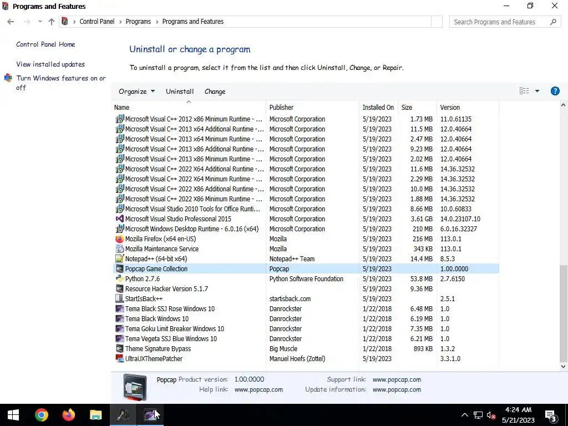This screenshot has height=426, width=568.
Task: Sort by the Size column header
Action: pyautogui.click(x=417, y=107)
